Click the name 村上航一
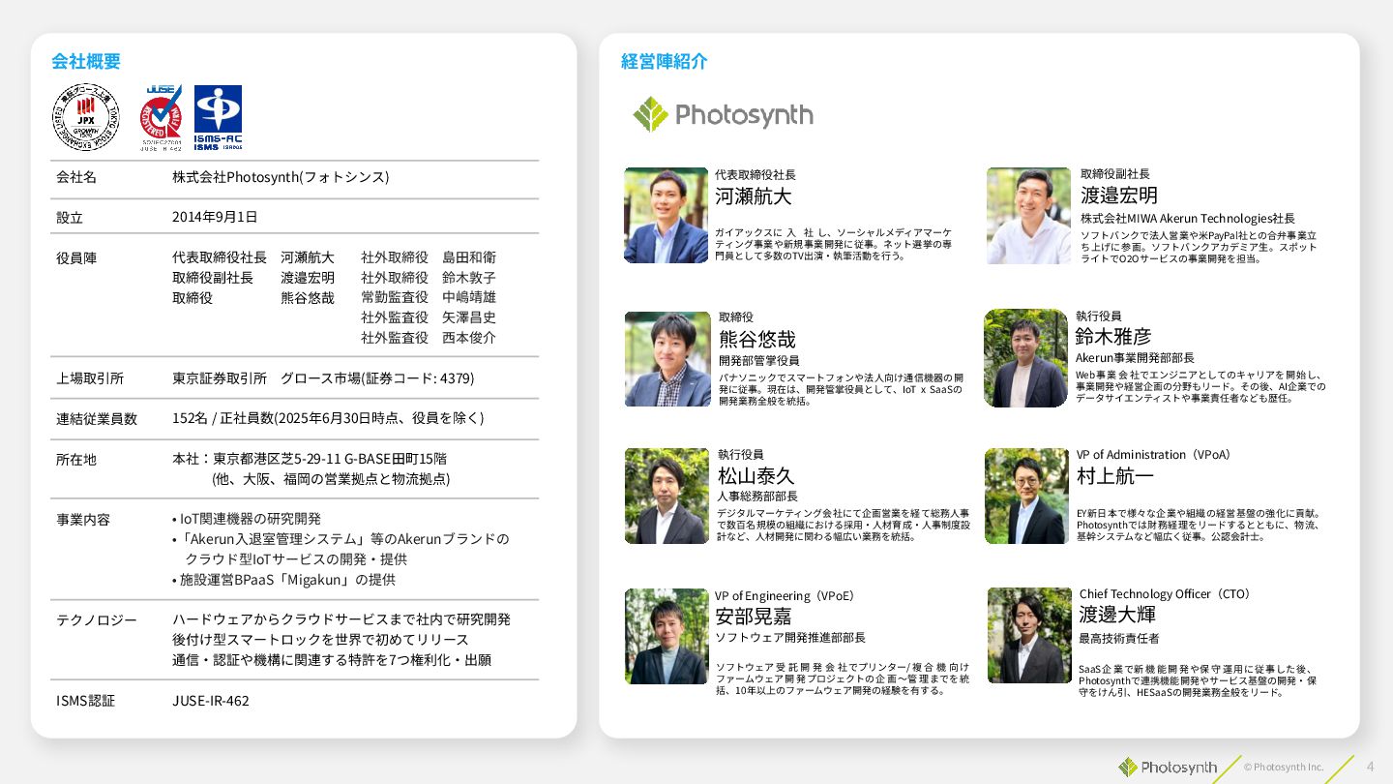This screenshot has height=784, width=1393. click(1115, 476)
